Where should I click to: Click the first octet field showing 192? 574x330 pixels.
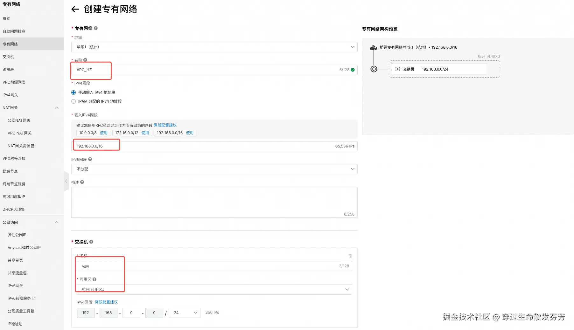coord(86,313)
